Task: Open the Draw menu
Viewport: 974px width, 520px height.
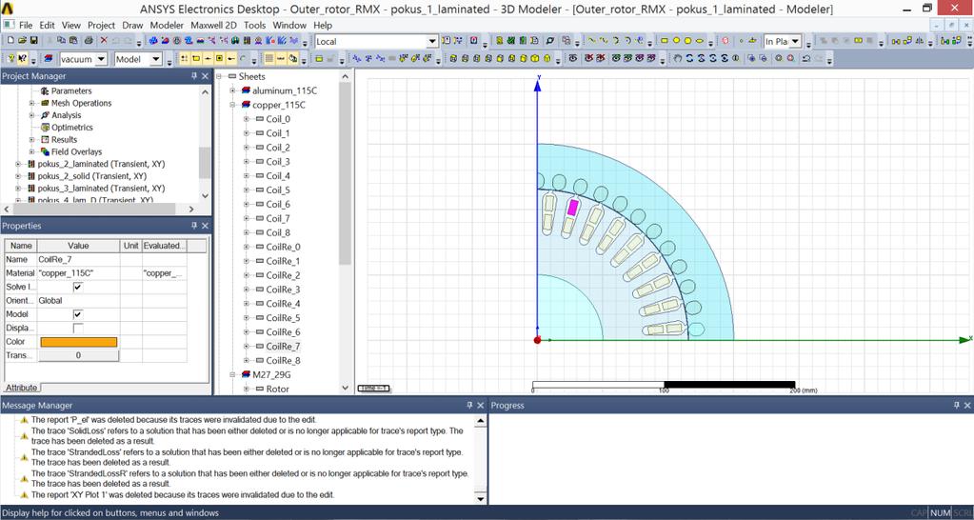Action: [x=133, y=26]
